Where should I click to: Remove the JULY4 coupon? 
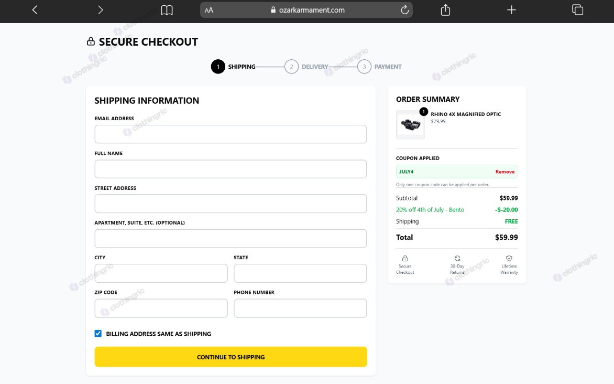[505, 172]
